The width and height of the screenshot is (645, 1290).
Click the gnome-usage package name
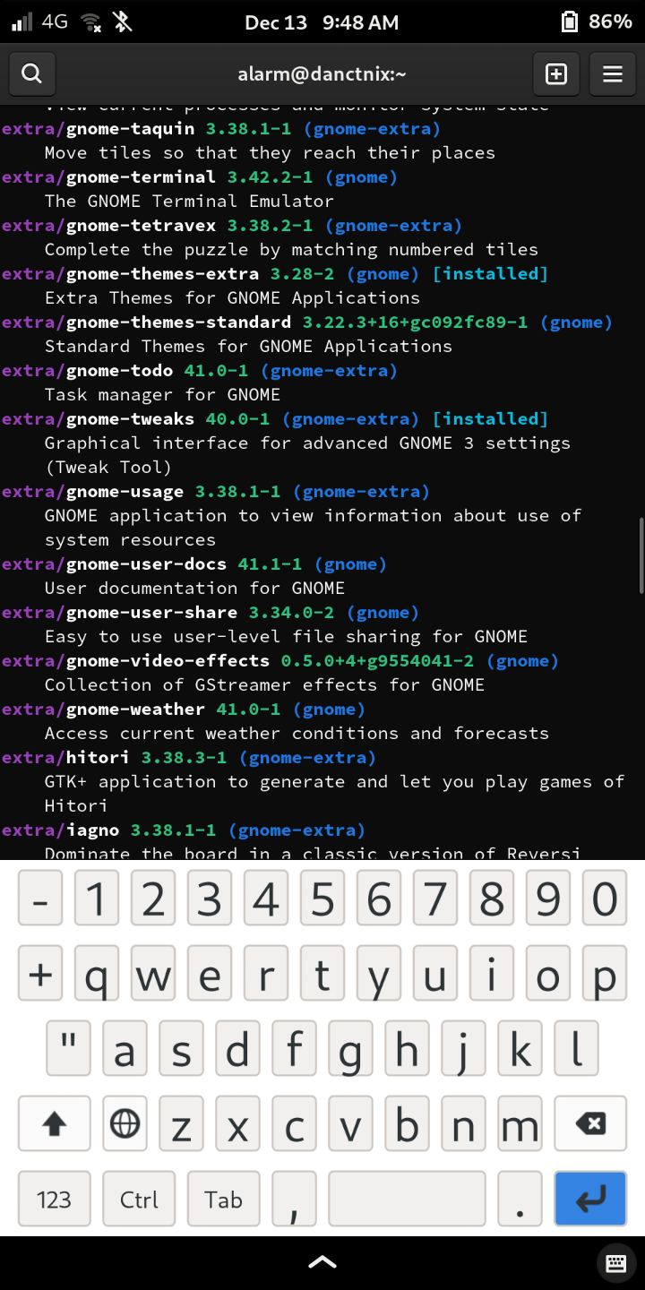pyautogui.click(x=125, y=492)
